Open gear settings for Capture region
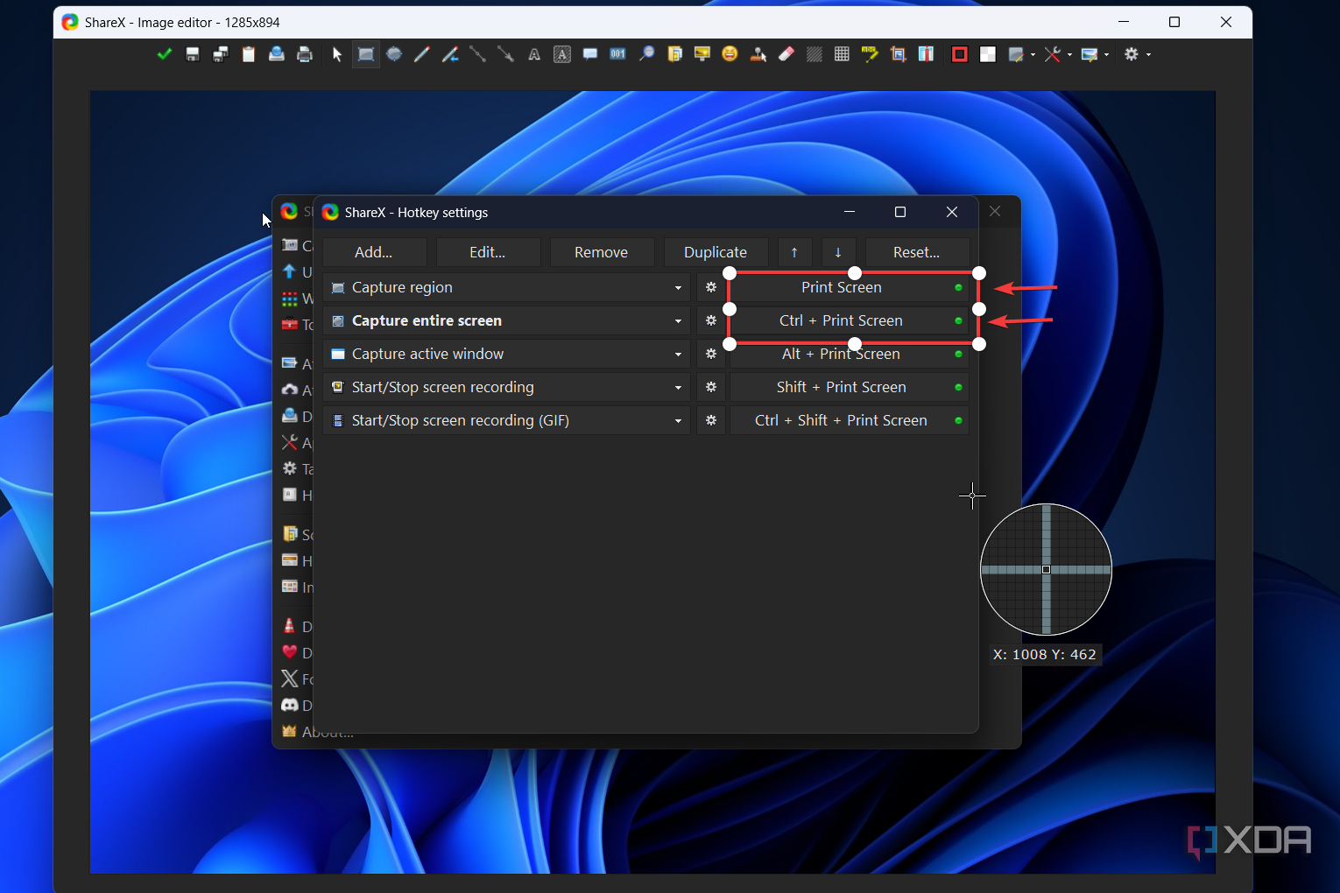 pyautogui.click(x=711, y=287)
